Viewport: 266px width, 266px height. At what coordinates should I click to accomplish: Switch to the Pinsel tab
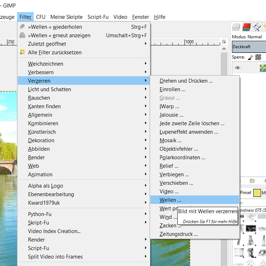tap(245, 193)
